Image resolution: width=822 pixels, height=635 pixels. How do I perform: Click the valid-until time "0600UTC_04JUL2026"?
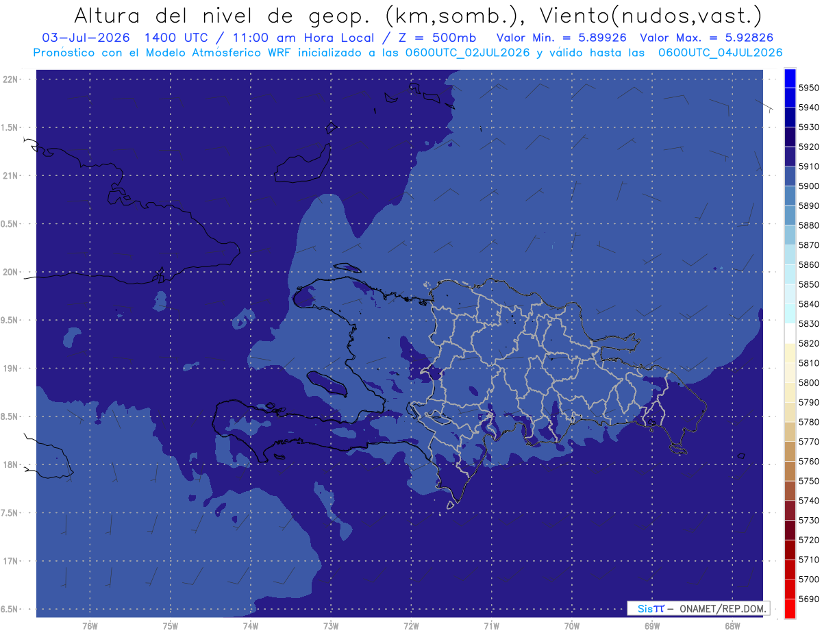(x=721, y=53)
